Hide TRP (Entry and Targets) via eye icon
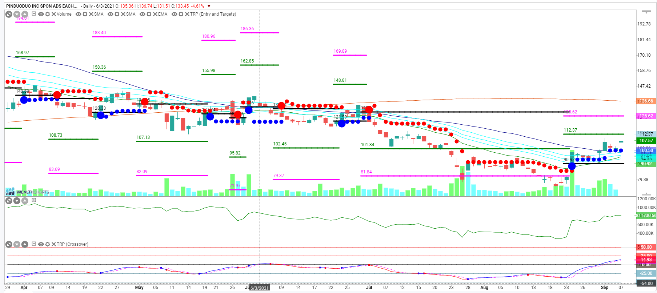 tap(175, 14)
